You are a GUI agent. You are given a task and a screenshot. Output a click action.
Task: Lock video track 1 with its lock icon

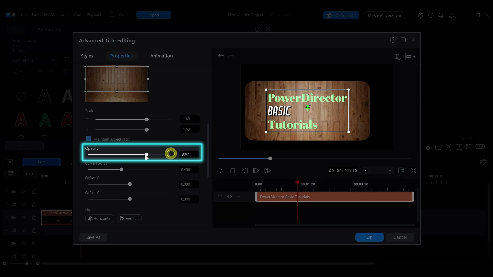(34, 191)
